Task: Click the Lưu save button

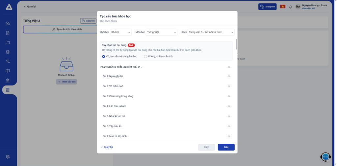Action: click(x=226, y=147)
